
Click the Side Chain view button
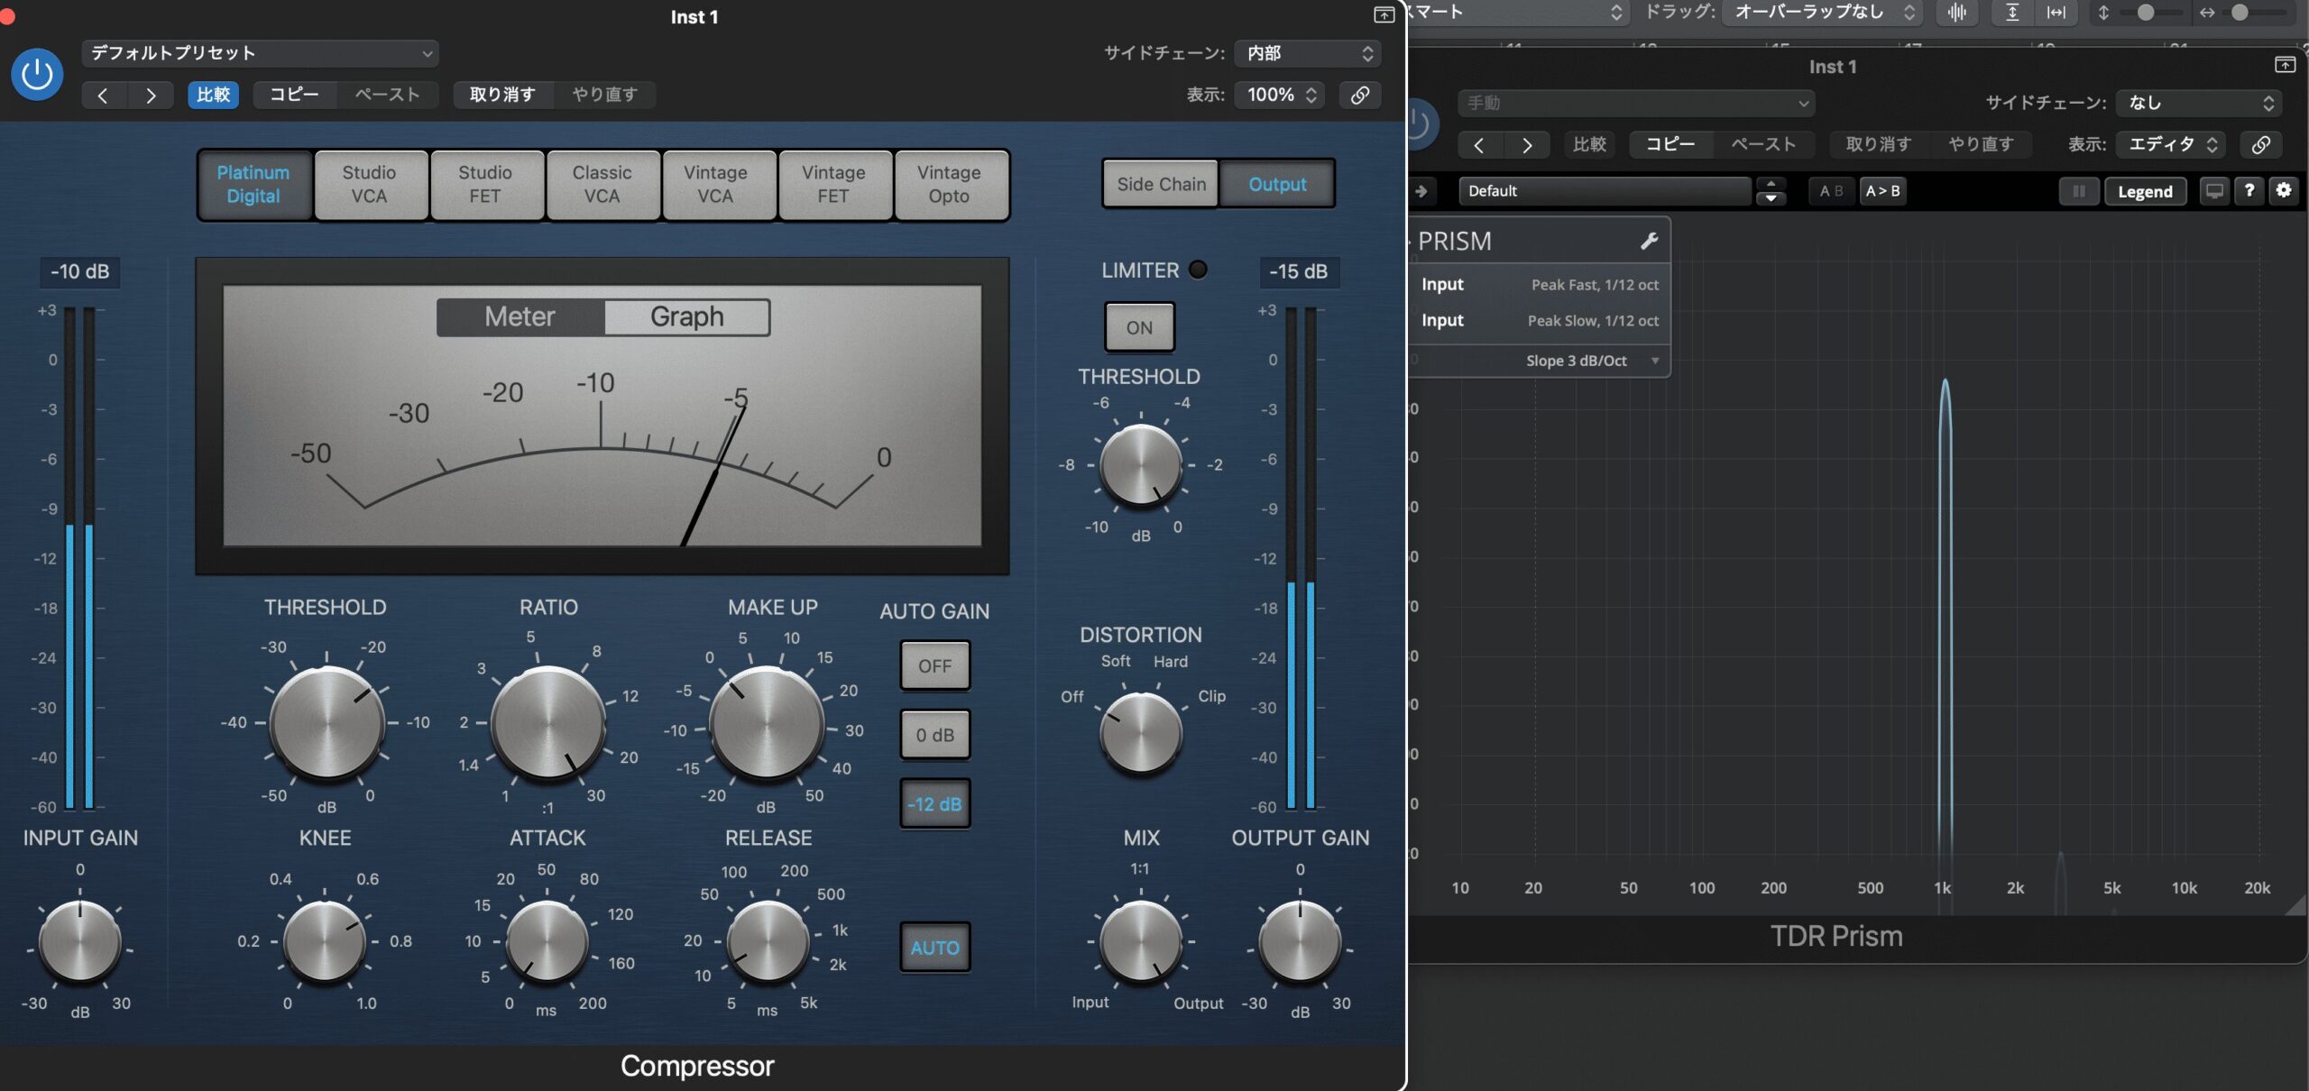click(x=1161, y=184)
